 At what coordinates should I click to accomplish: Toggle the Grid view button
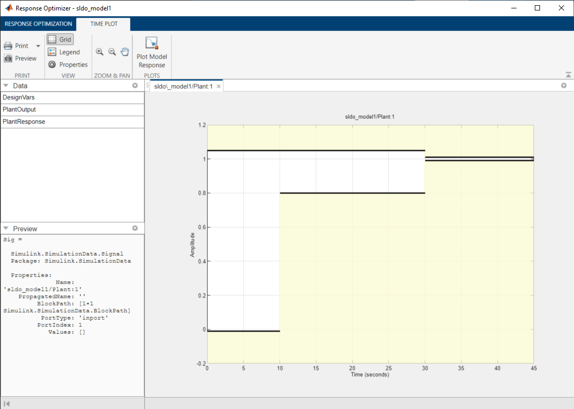coord(60,40)
